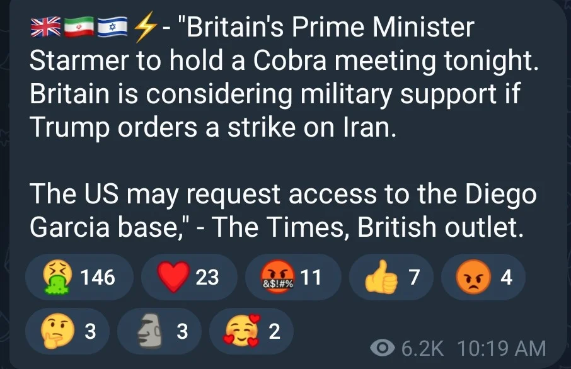Image resolution: width=571 pixels, height=369 pixels.
Task: Tap the lightning bolt emoji
Action: [x=145, y=28]
